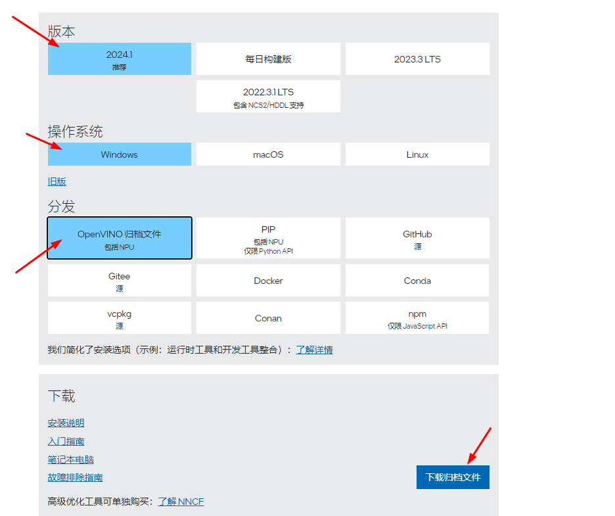Screen dimensions: 615x516
Task: Open the 了解 NNCF link
Action: 181,502
